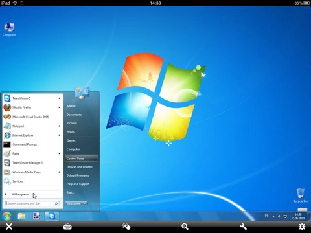Screen dimensions: 311x233
Task: Click the Shut down button
Action: click(x=74, y=203)
